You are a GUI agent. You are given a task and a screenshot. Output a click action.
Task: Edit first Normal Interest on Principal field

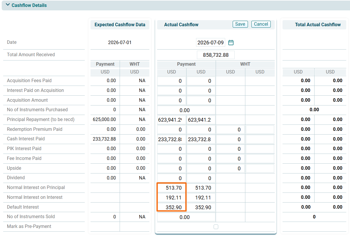click(172, 188)
